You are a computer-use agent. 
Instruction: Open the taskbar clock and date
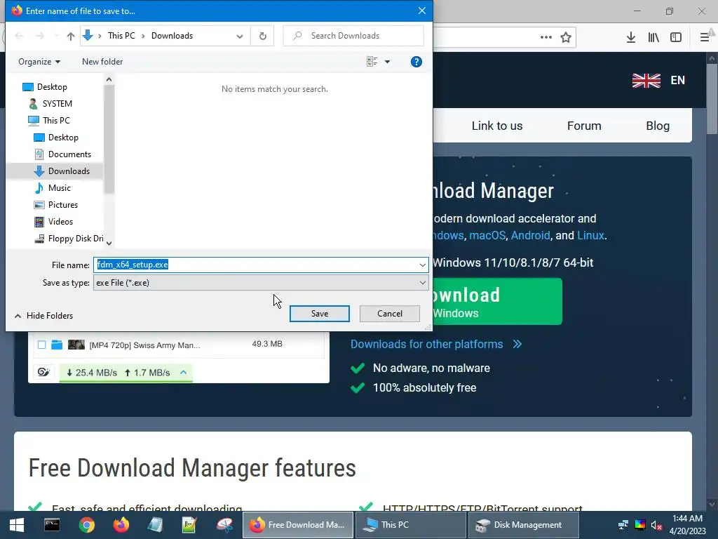point(687,525)
